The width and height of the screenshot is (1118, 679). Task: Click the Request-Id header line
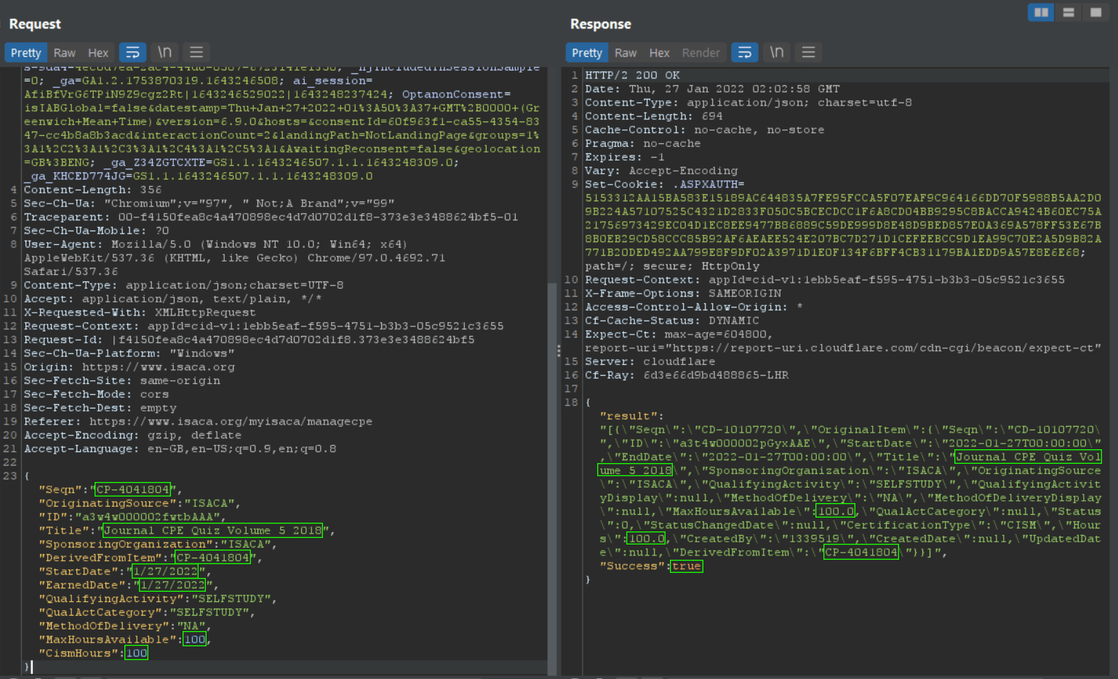pyautogui.click(x=249, y=339)
